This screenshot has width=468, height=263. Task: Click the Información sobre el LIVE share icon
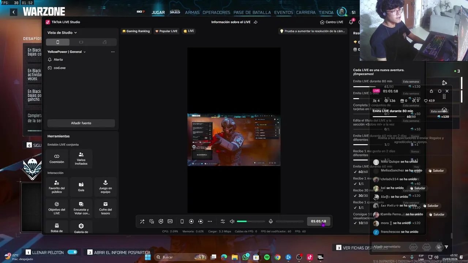pyautogui.click(x=256, y=22)
